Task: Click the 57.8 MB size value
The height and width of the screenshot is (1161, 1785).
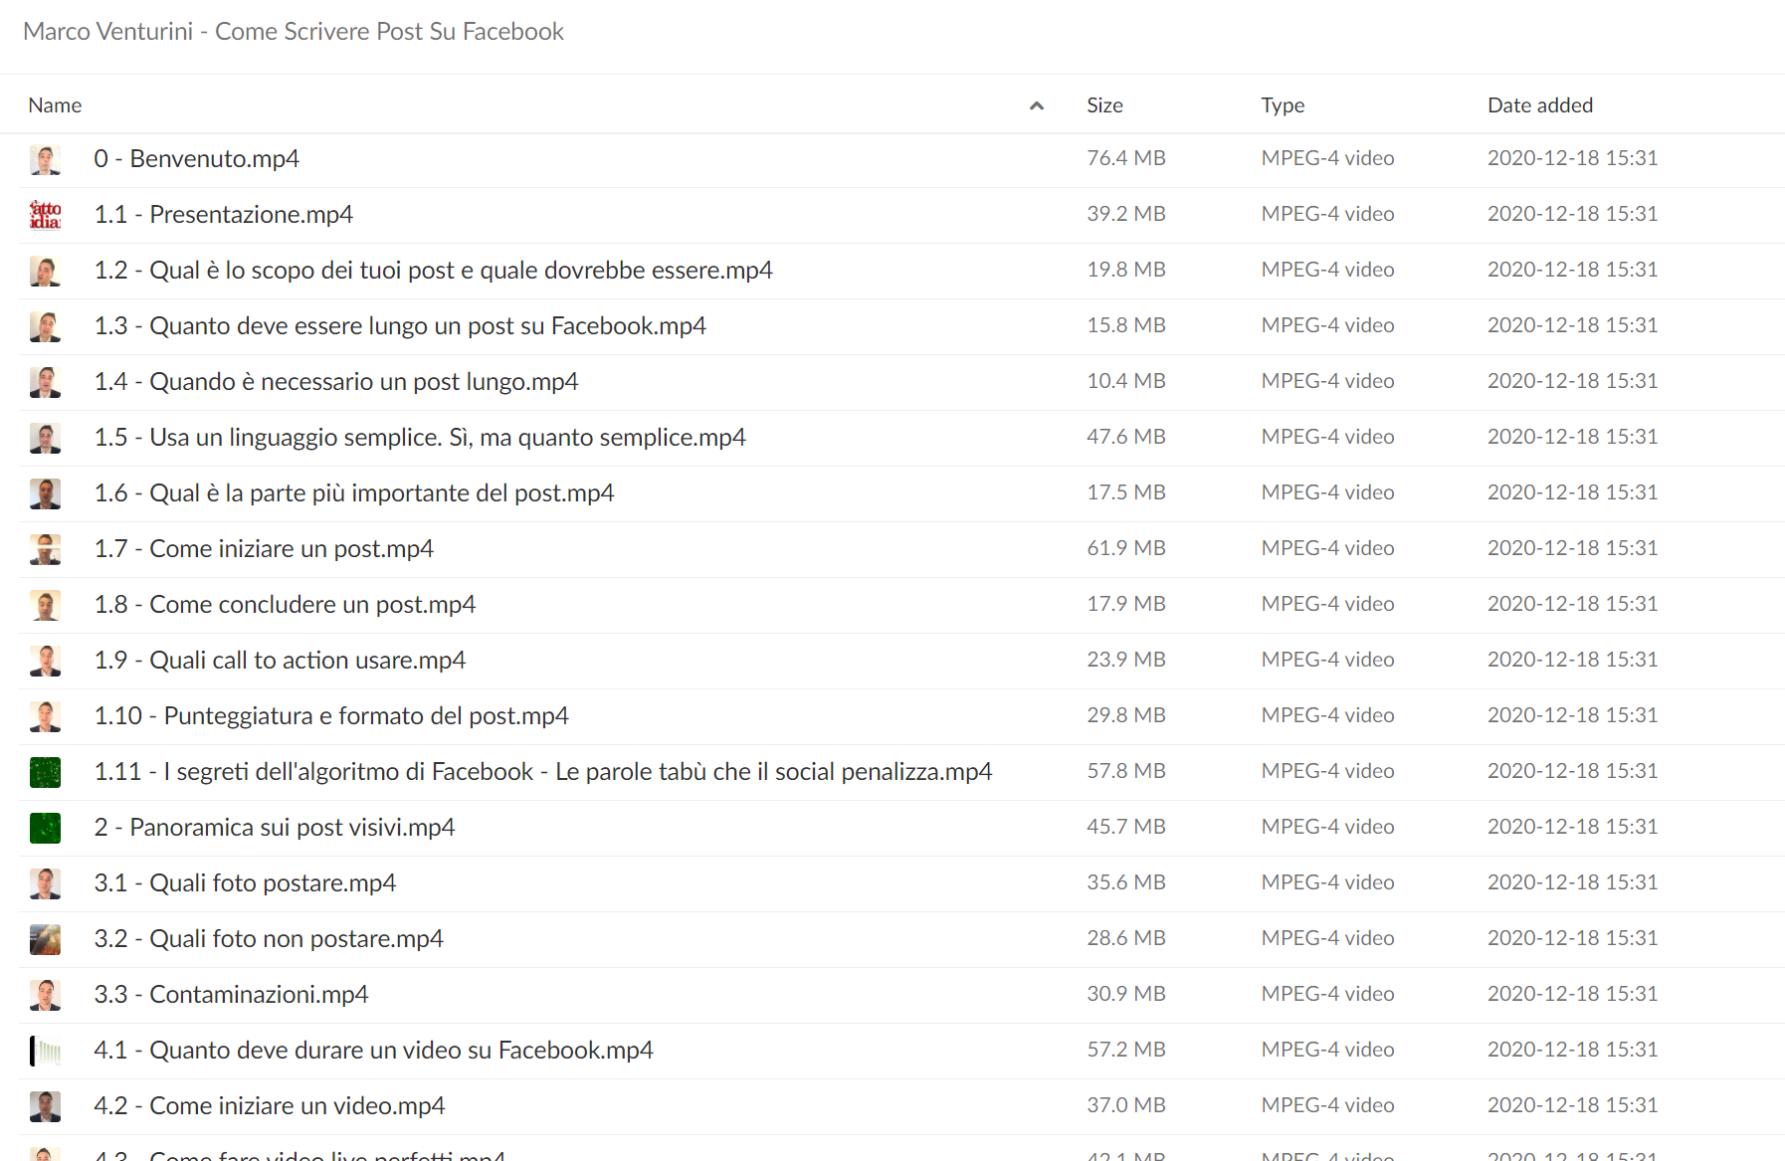Action: point(1126,771)
